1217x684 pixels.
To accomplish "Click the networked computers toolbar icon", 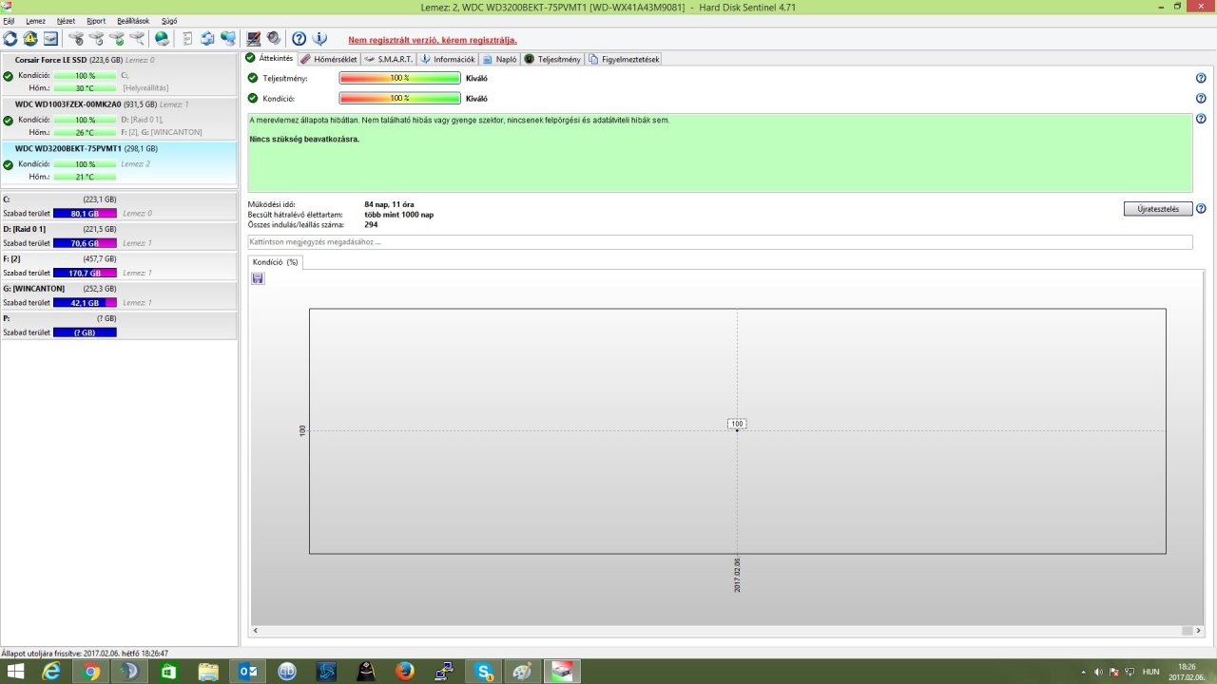I will tap(228, 39).
